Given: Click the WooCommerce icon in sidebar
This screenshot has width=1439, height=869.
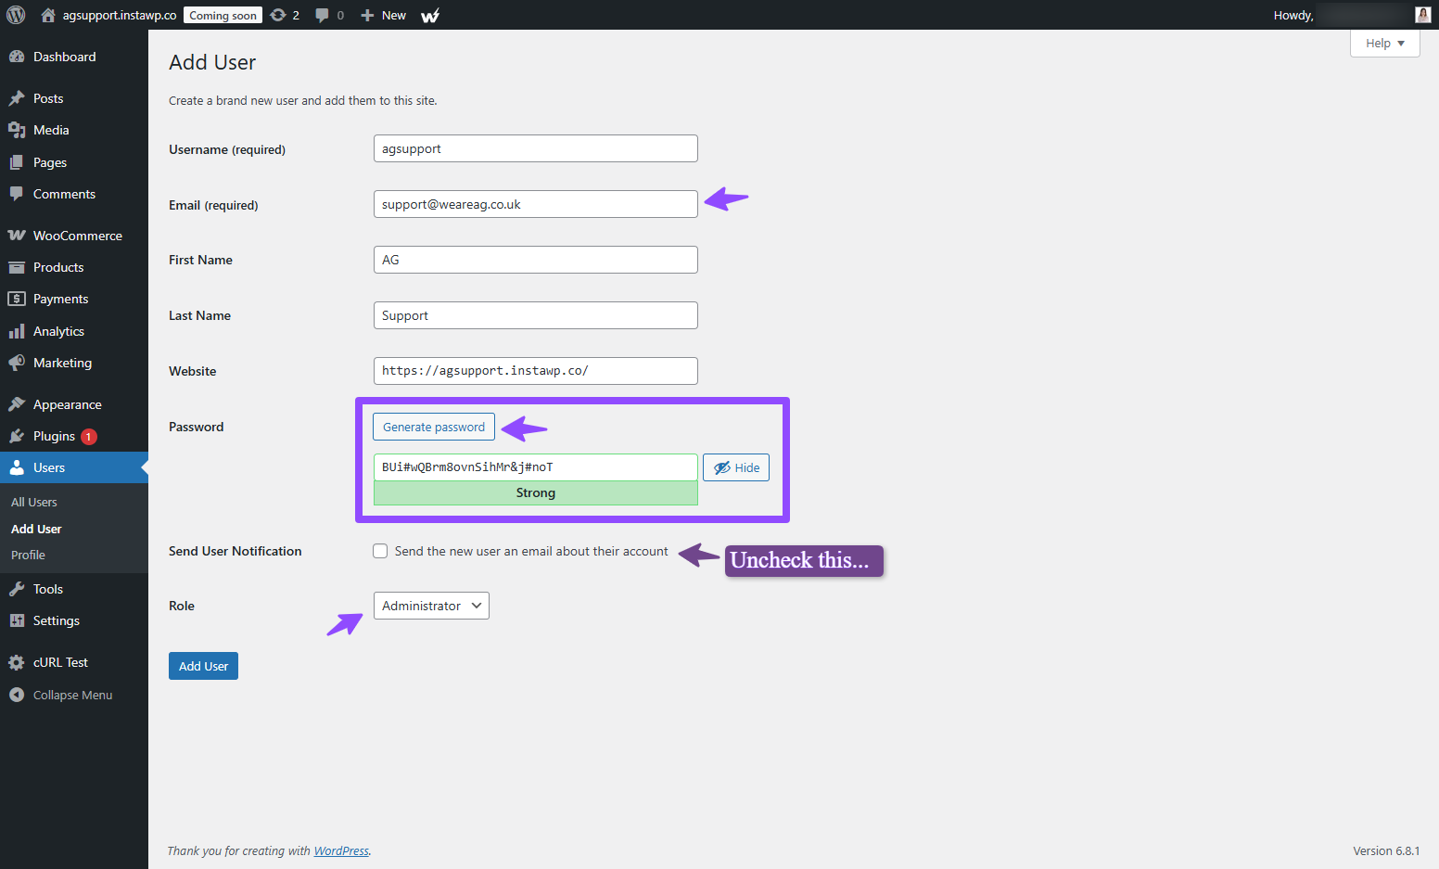Looking at the screenshot, I should 17,236.
